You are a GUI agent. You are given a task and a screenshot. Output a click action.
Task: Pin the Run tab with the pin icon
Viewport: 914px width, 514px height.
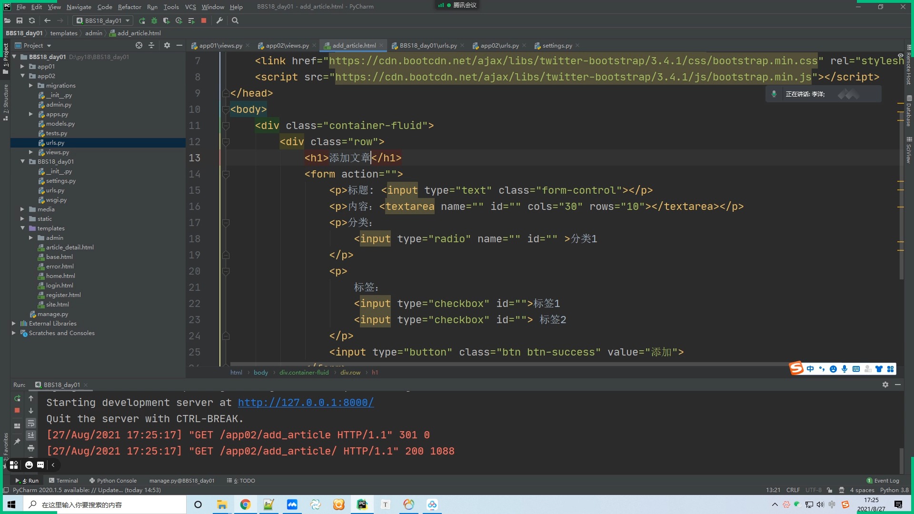pos(17,442)
